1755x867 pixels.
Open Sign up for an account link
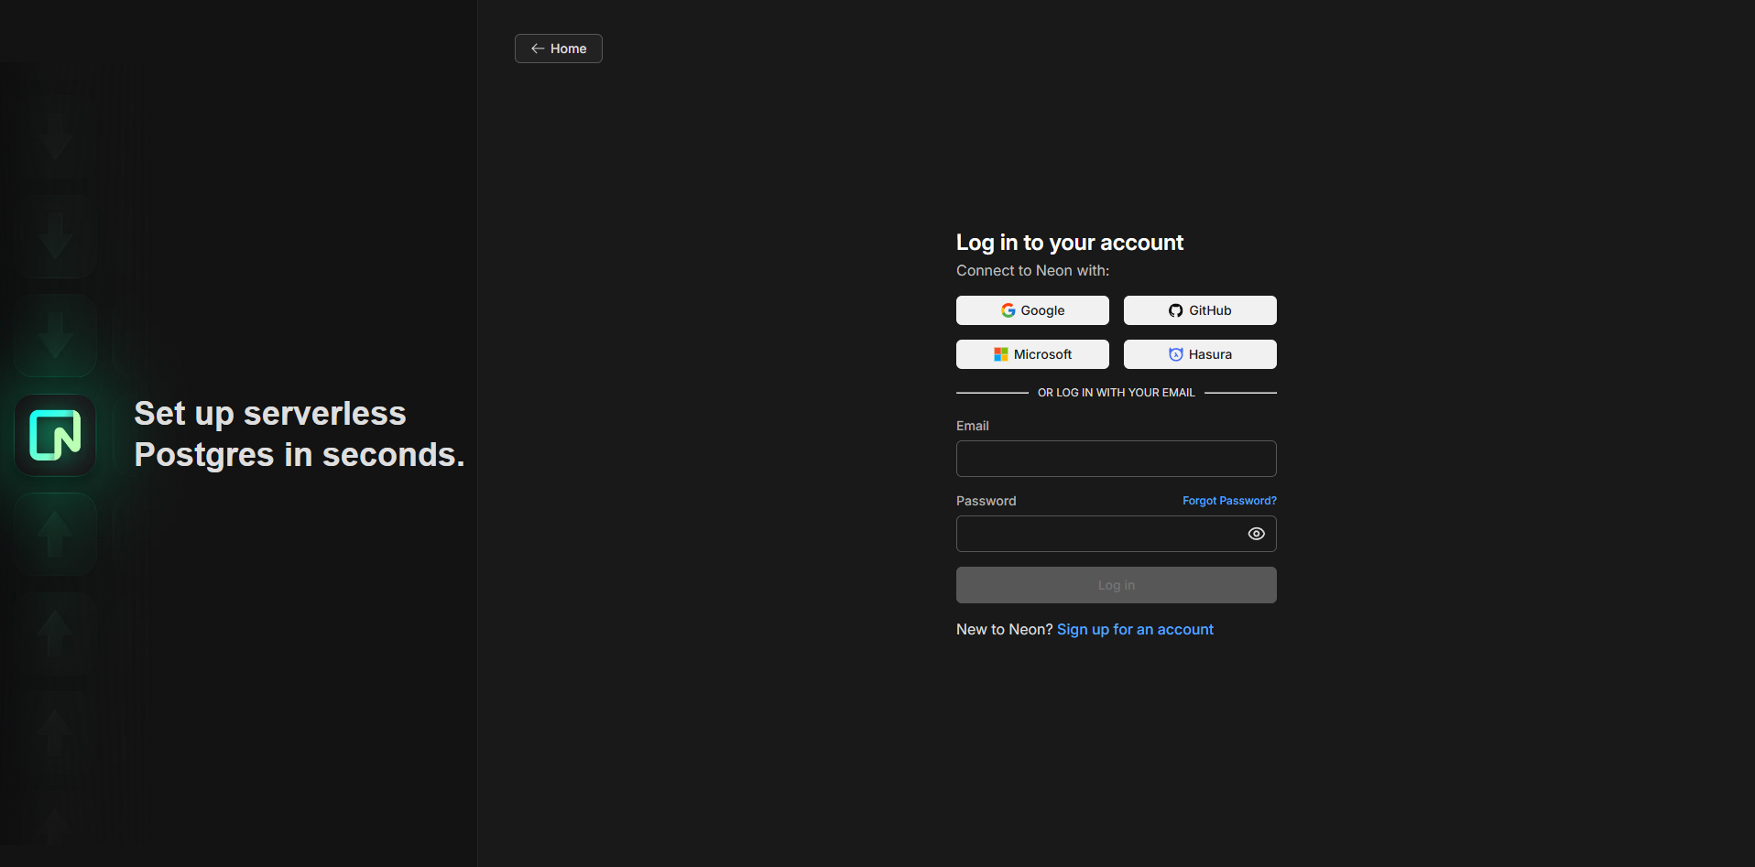pyautogui.click(x=1135, y=630)
